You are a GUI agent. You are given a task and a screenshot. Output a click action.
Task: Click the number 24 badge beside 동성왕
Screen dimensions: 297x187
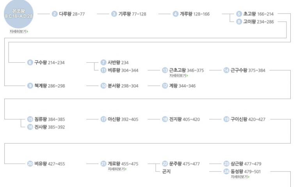click(226, 171)
